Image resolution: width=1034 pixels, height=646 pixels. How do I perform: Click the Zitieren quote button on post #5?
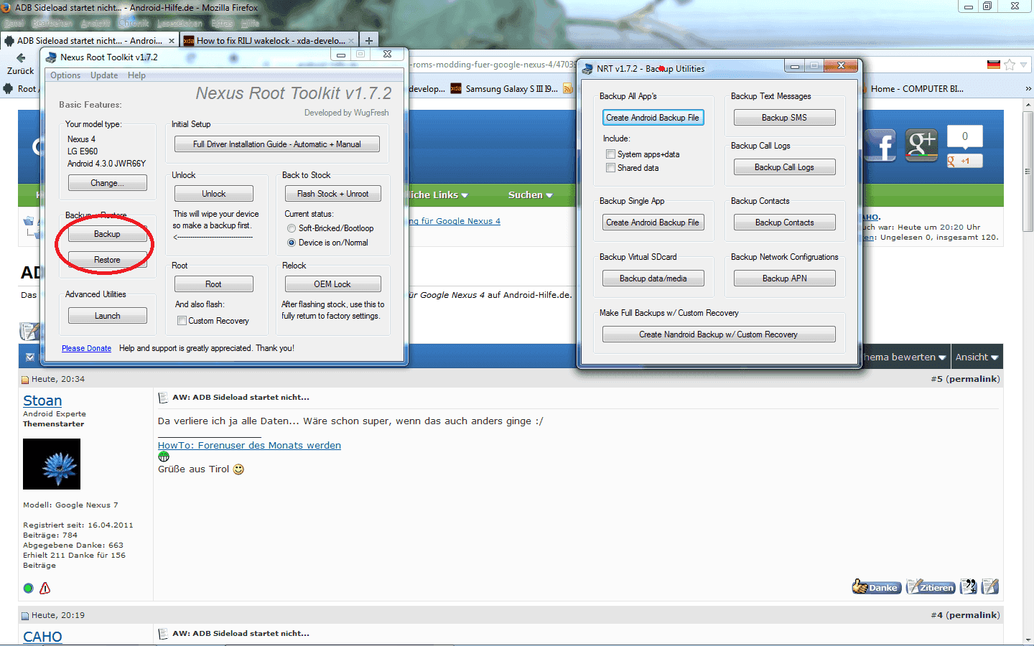click(x=931, y=587)
